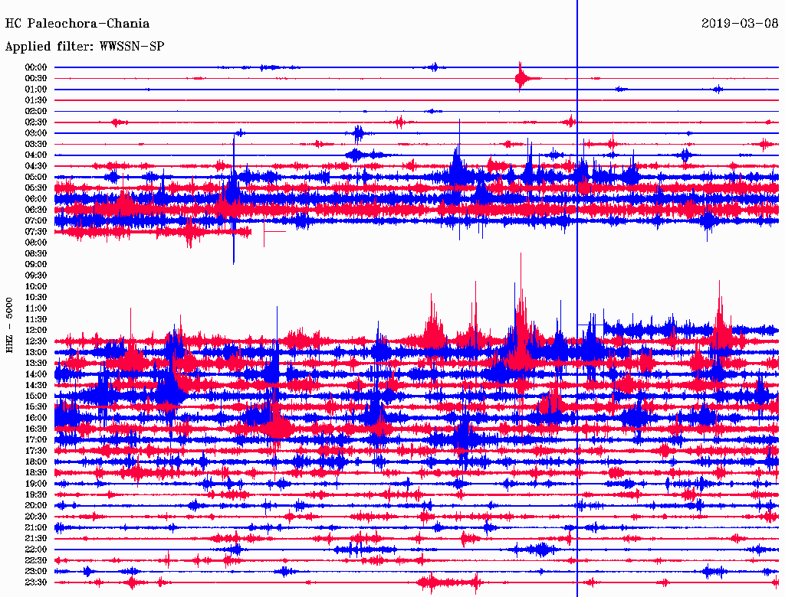Select the 13:30 time label
This screenshot has height=597, width=785.
click(36, 363)
